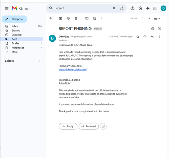The width and height of the screenshot is (169, 158).
Task: Add emoji reaction beside Forward button
Action: [x=103, y=126]
